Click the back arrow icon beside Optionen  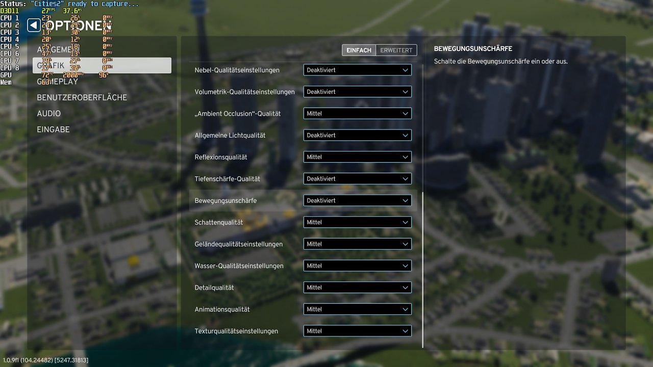34,25
